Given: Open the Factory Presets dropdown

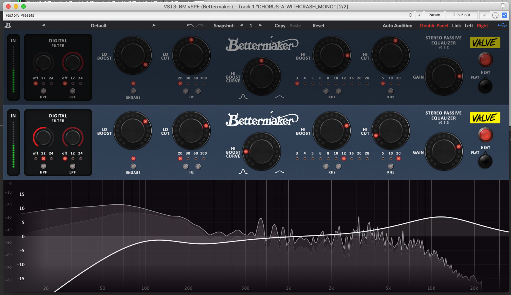Looking at the screenshot, I should (209, 15).
